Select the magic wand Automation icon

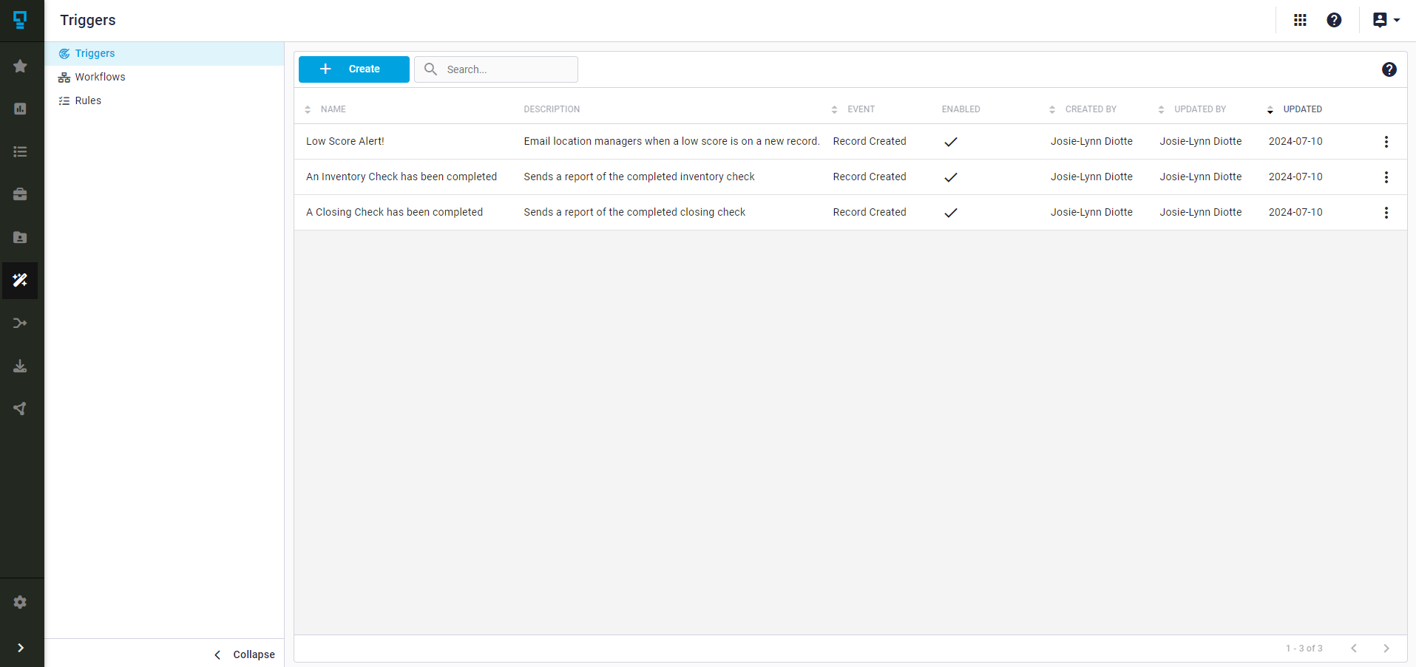click(x=20, y=281)
